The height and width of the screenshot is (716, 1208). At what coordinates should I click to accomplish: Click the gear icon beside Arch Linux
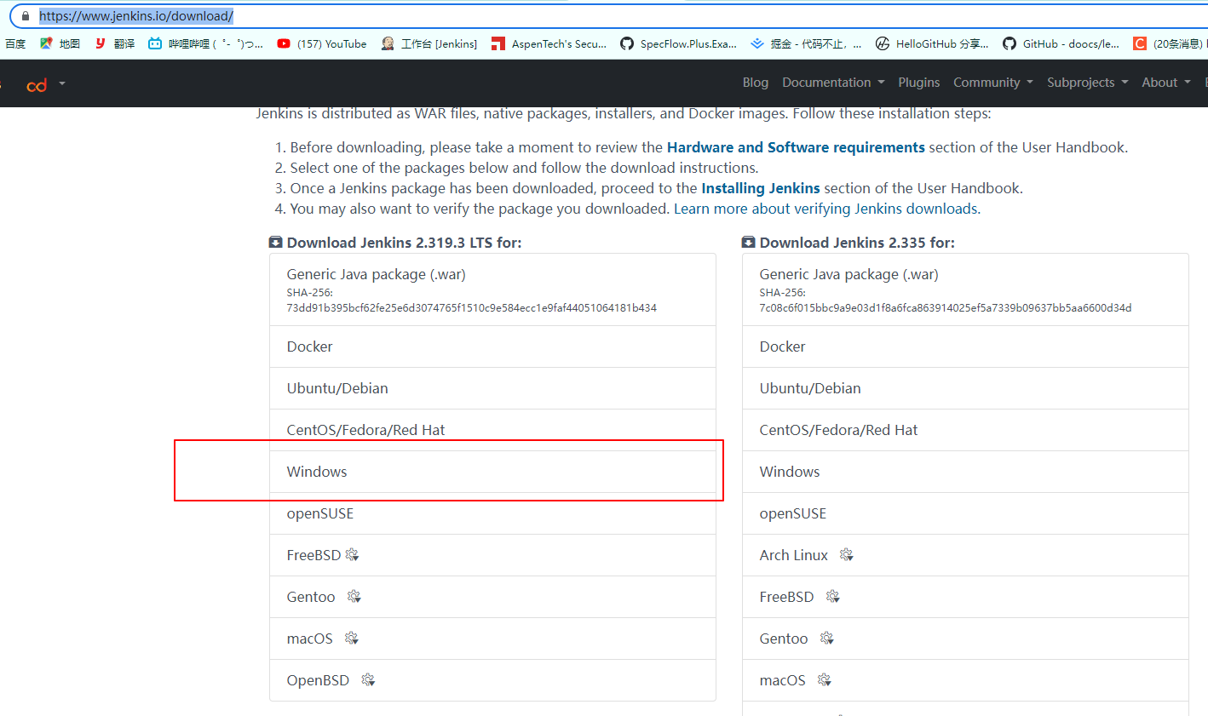(x=846, y=555)
